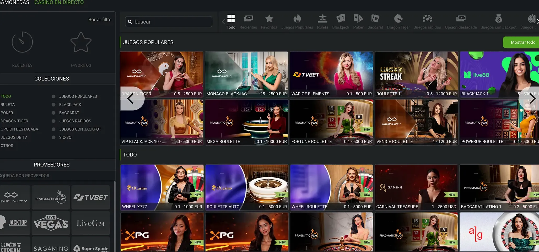The width and height of the screenshot is (539, 252).
Task: Move category bar left with small chevron
Action: pyautogui.click(x=223, y=22)
